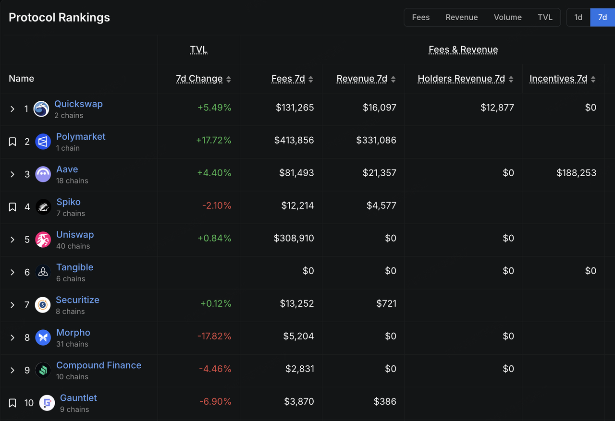Expand the Tangible row chevron
Viewport: 615px width, 421px height.
(12, 272)
